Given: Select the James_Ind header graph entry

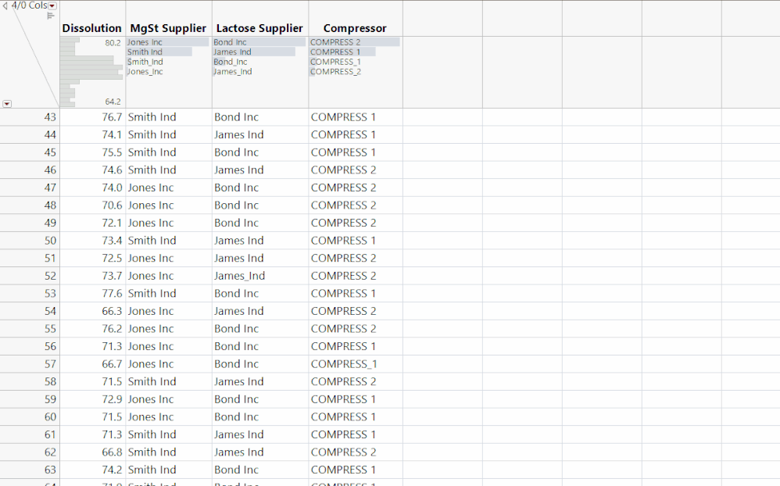Looking at the screenshot, I should 232,72.
